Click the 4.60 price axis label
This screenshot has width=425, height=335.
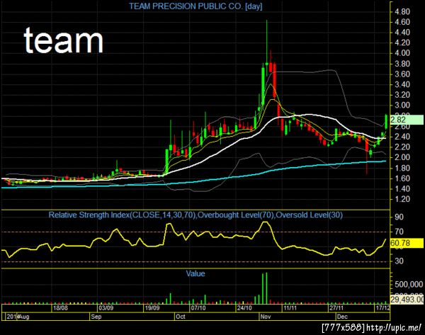click(x=402, y=22)
